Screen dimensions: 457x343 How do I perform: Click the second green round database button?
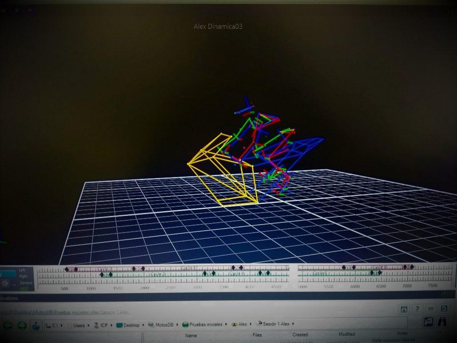point(22,325)
